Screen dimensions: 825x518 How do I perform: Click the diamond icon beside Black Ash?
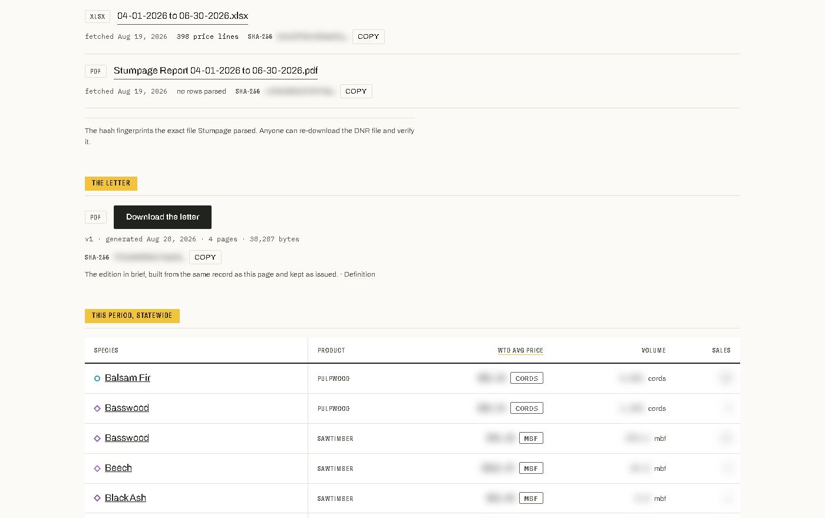97,498
